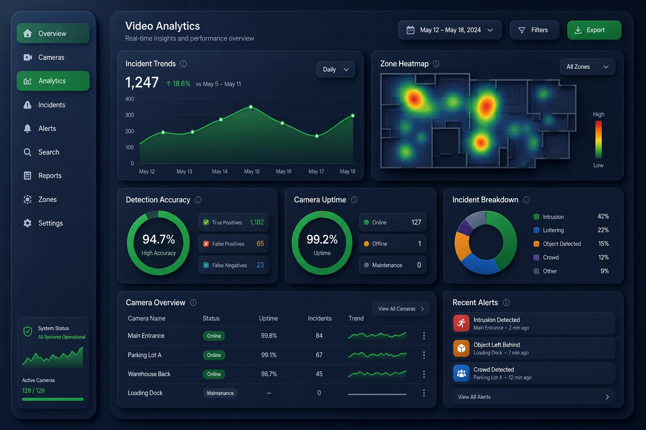Open the Intrusion Detected alert

click(534, 323)
